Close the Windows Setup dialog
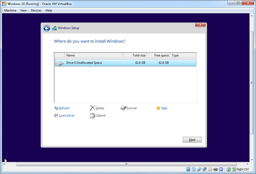The image size is (256, 174). point(200,25)
